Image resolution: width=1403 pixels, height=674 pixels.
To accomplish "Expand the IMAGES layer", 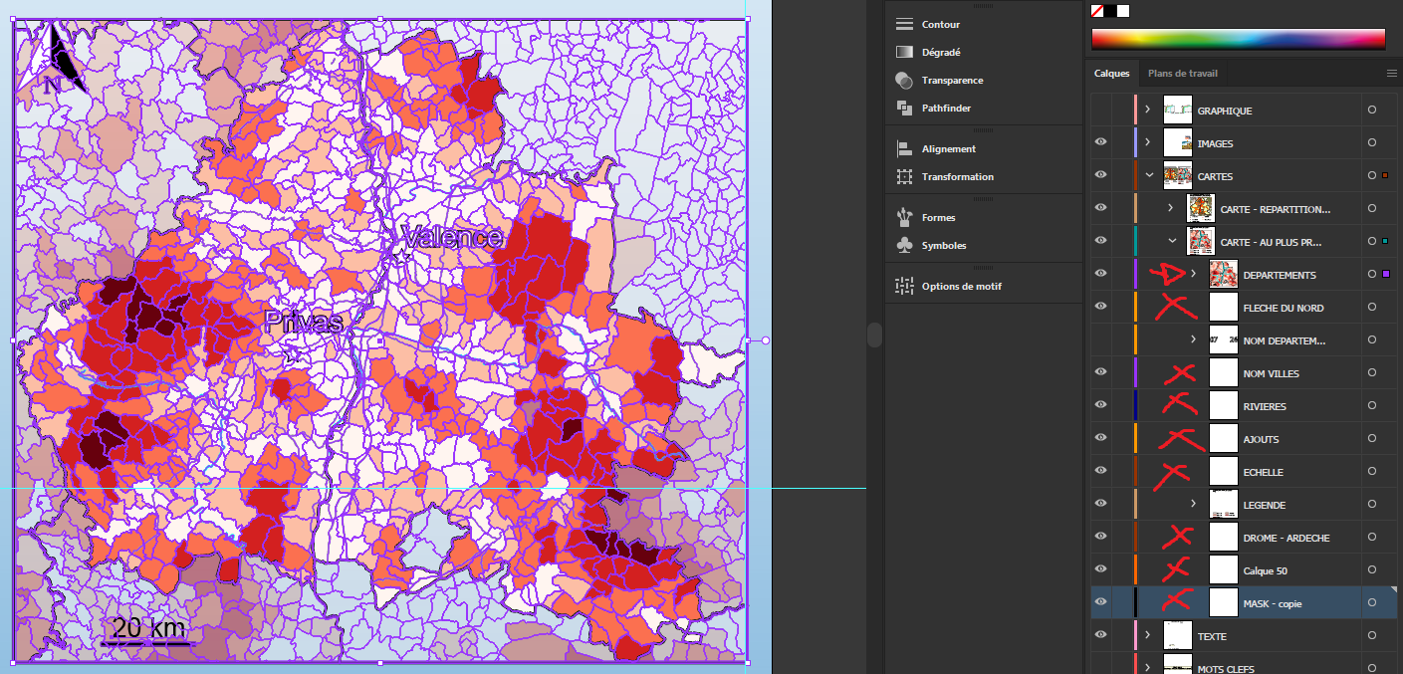I will 1148,142.
